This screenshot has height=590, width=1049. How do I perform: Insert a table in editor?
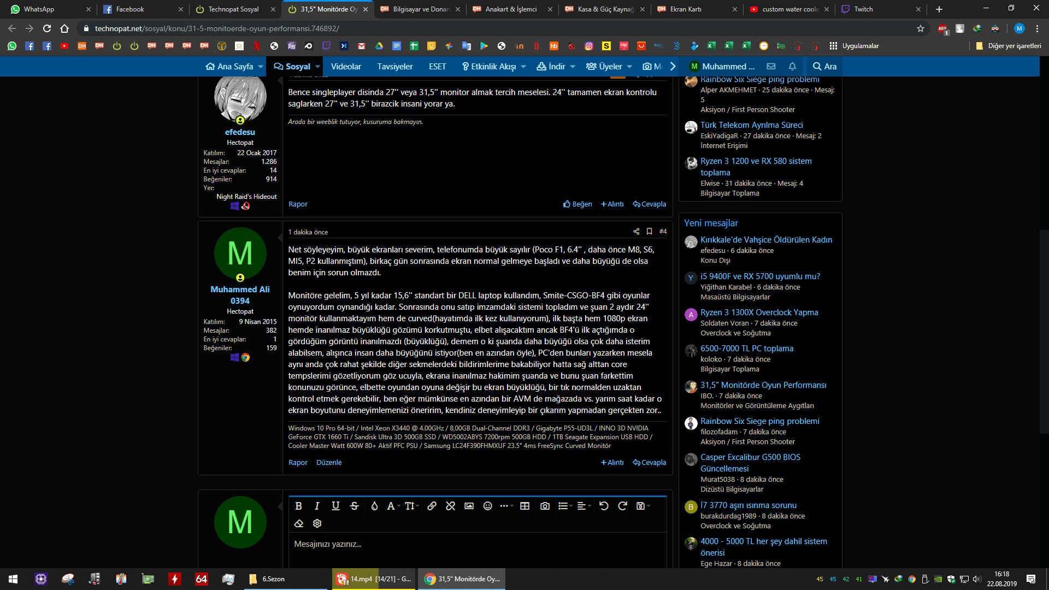(524, 506)
